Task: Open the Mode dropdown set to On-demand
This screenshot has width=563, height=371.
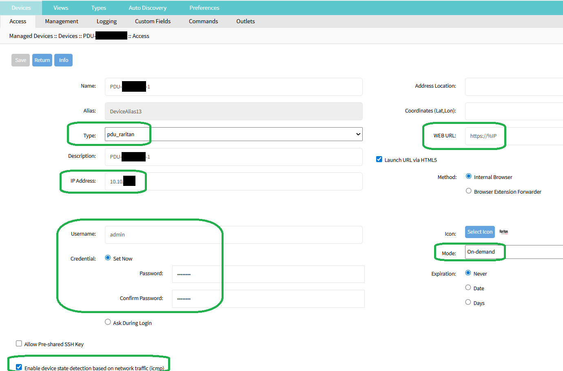Action: coord(513,252)
